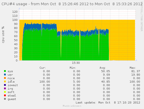Click the idle min value 5.00

(76, 82)
